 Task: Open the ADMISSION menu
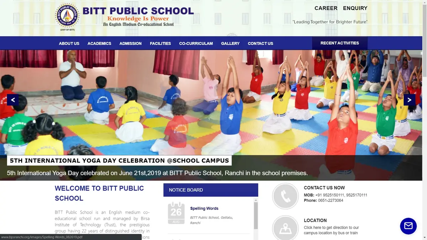[131, 43]
